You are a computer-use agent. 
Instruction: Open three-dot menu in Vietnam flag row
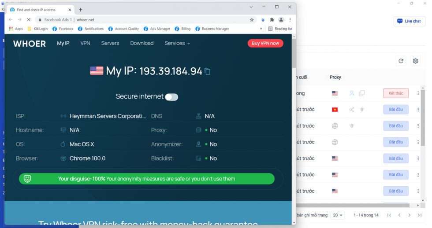[x=418, y=110]
